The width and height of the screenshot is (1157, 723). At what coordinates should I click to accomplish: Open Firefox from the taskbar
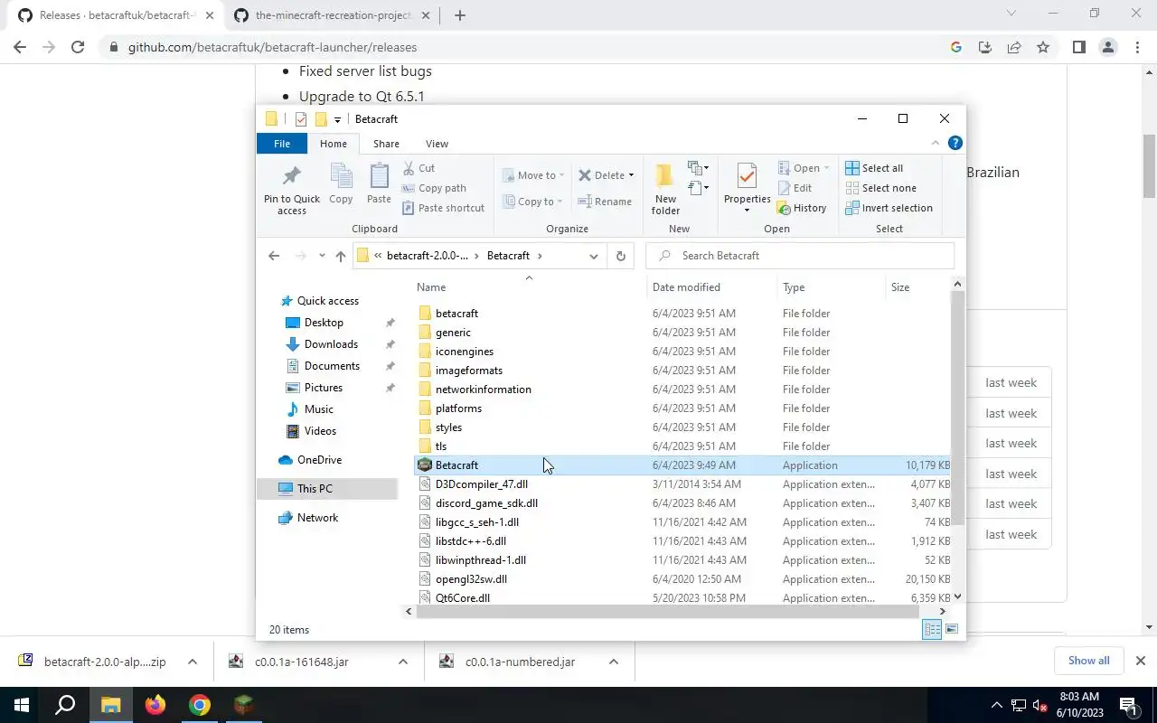click(x=155, y=705)
